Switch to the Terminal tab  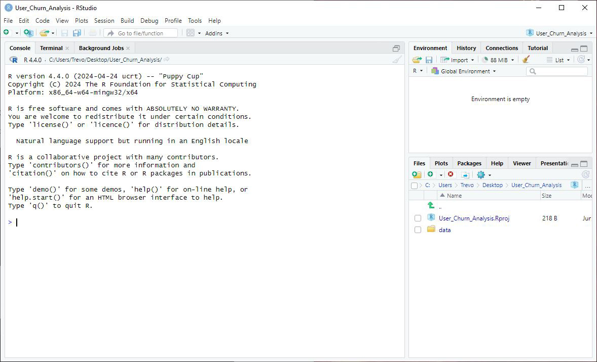51,48
